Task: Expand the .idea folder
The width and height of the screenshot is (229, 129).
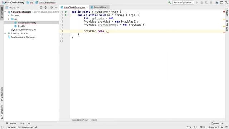Action: pos(9,15)
